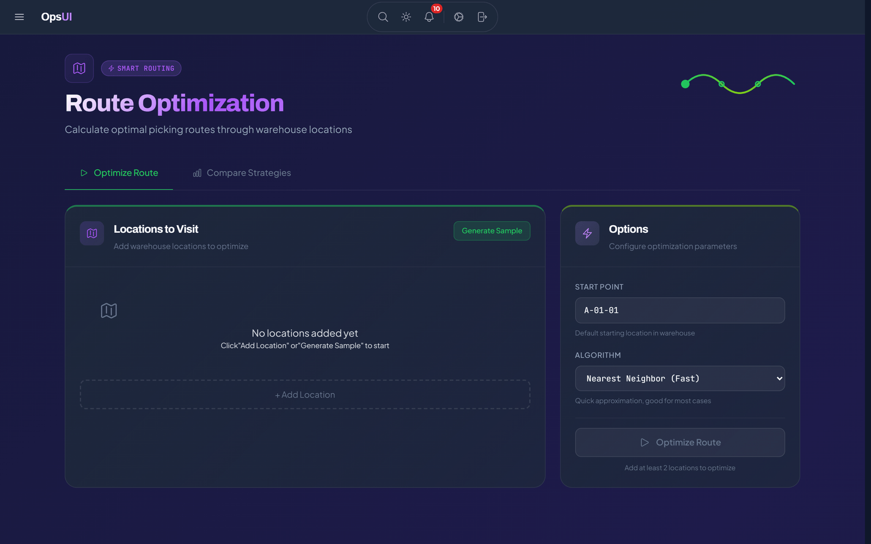The height and width of the screenshot is (544, 871).
Task: Click the map icon beside Locations to Visit
Action: click(92, 233)
